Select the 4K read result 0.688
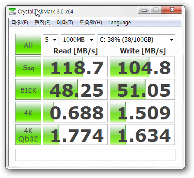Viewport: 194px width, 178px height. click(x=75, y=112)
